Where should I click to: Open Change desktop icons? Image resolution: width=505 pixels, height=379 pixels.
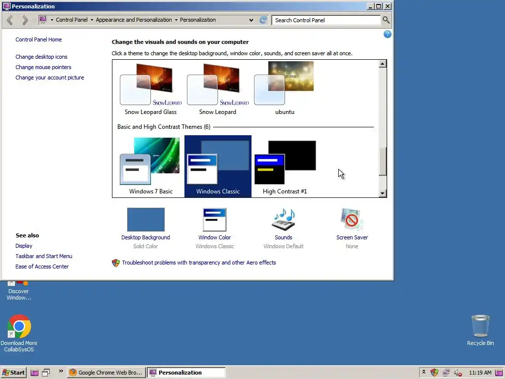point(41,57)
